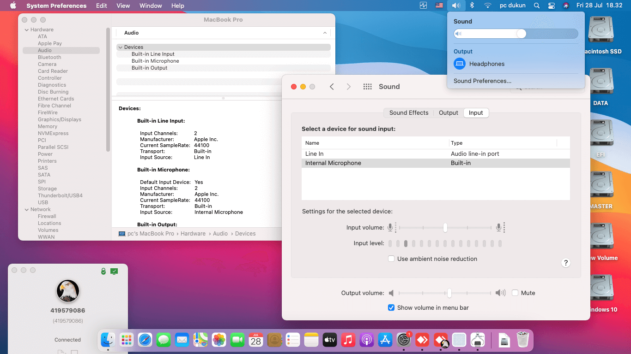Click the help question mark button
Image resolution: width=631 pixels, height=354 pixels.
click(x=566, y=263)
